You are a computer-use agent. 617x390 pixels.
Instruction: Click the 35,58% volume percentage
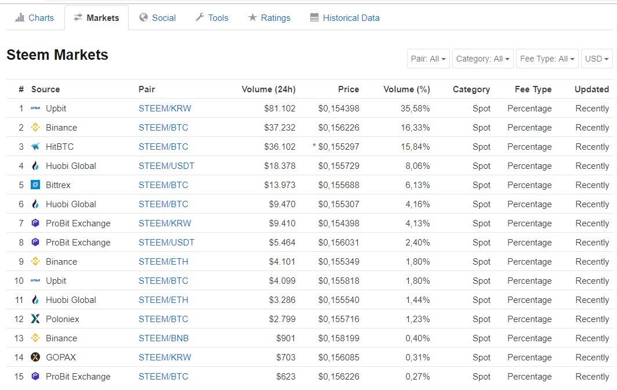point(415,109)
